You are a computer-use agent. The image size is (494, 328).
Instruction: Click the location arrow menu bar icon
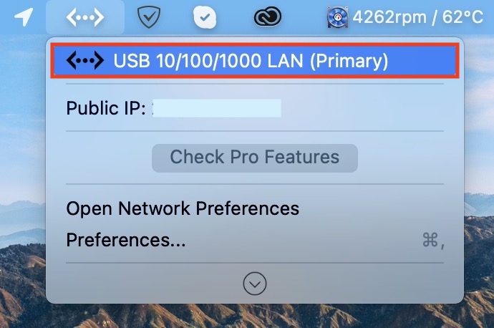(x=24, y=16)
